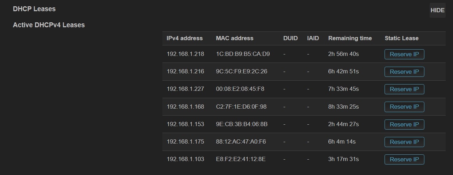Screen dimensions: 453x175
Task: Click the Static Lease column header
Action: pyautogui.click(x=401, y=38)
